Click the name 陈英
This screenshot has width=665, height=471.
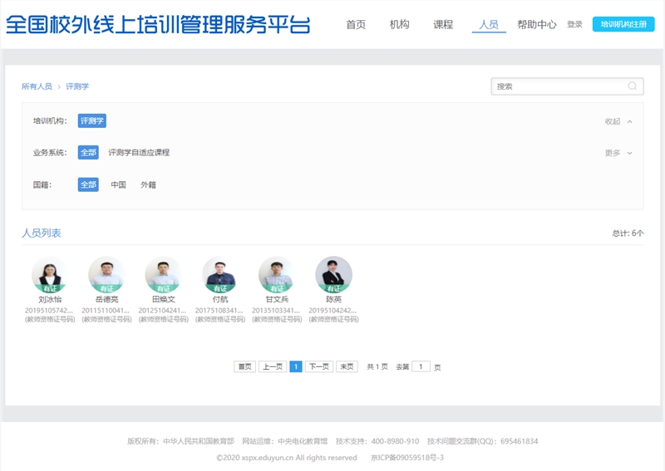pyautogui.click(x=334, y=299)
